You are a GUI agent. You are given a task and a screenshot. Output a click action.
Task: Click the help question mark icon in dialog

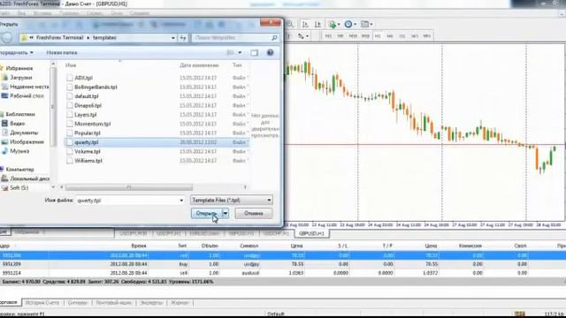point(270,53)
